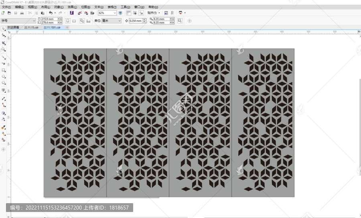Open toolbox quick customize plus button
361x218 pixels.
(x=3, y=149)
